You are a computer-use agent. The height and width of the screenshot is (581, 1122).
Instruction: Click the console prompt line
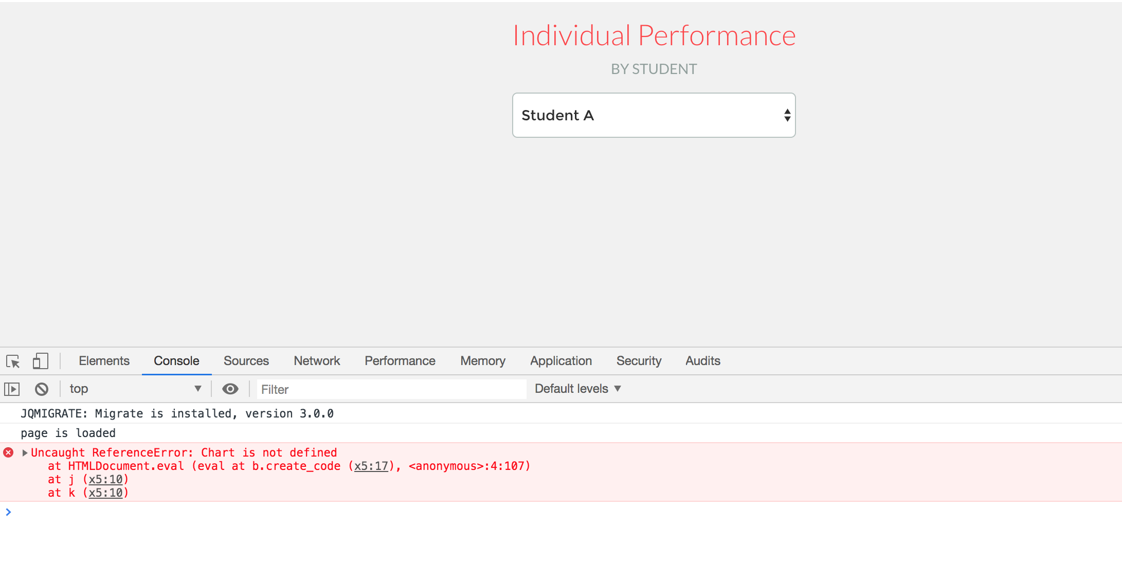309,512
